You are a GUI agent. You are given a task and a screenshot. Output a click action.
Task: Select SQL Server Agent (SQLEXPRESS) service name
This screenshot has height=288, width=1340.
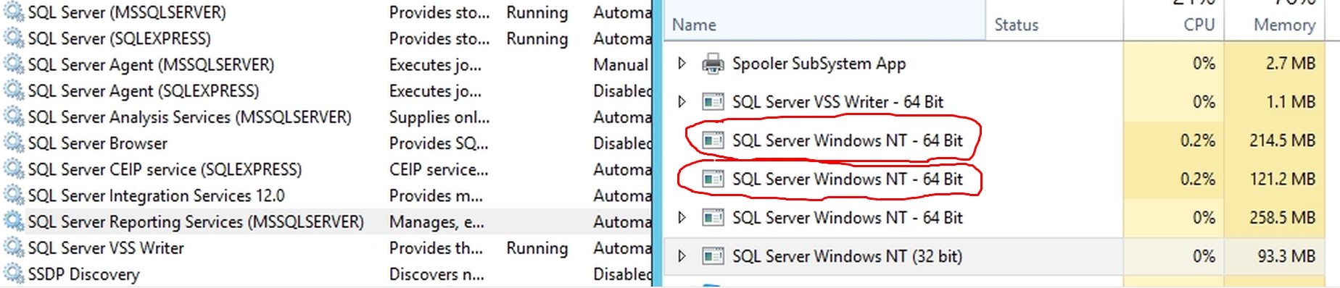[x=144, y=90]
